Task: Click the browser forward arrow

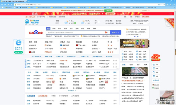Action: click(x=5, y=5)
